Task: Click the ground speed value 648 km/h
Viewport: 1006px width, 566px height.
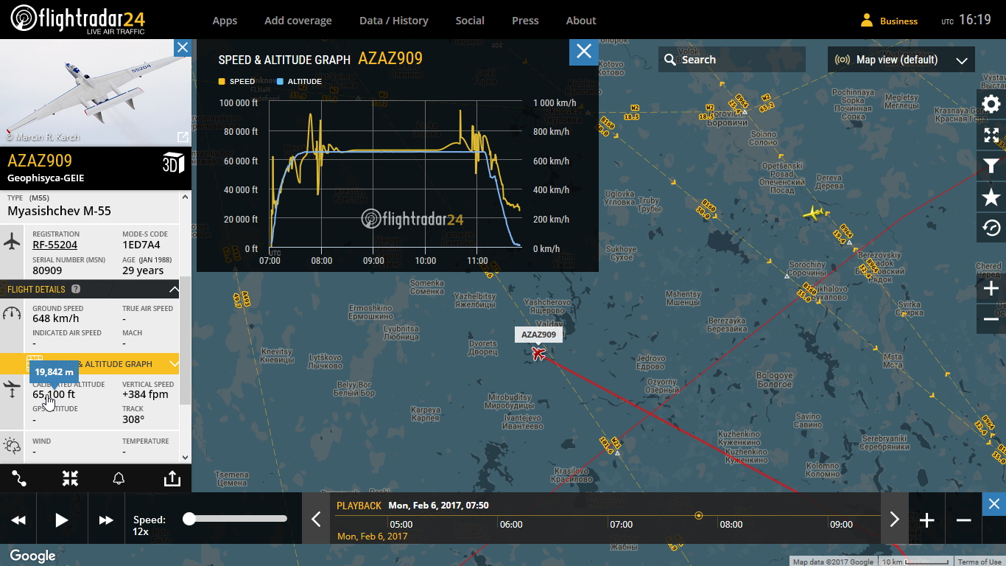Action: 55,318
